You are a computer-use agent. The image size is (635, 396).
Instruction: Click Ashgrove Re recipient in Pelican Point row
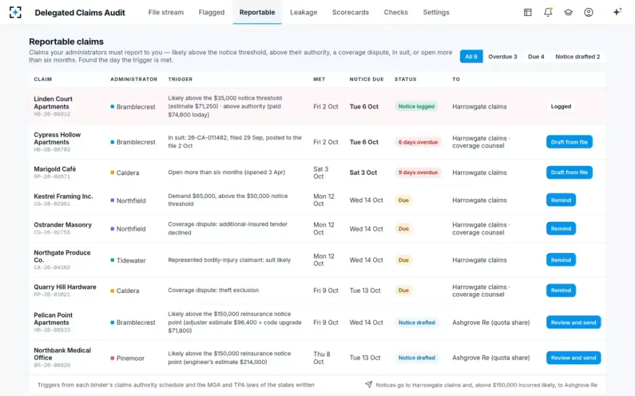click(491, 323)
